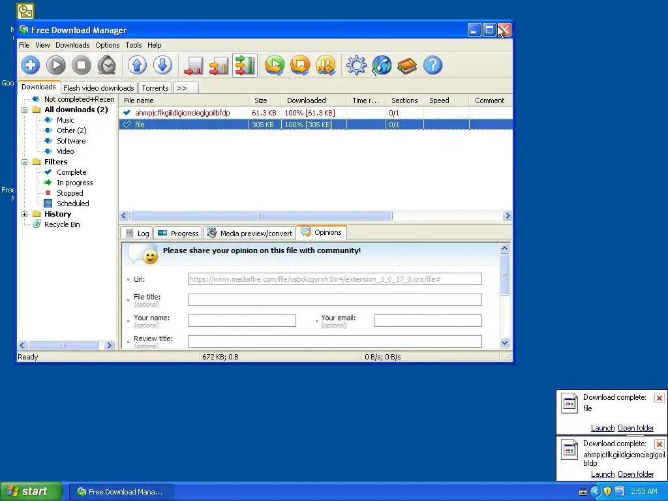Open the View menu

(x=42, y=45)
